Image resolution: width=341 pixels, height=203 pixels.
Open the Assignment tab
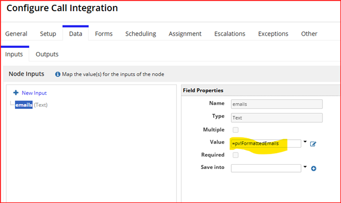click(185, 34)
